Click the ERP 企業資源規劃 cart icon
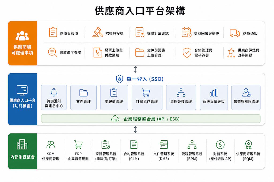 [78, 144]
